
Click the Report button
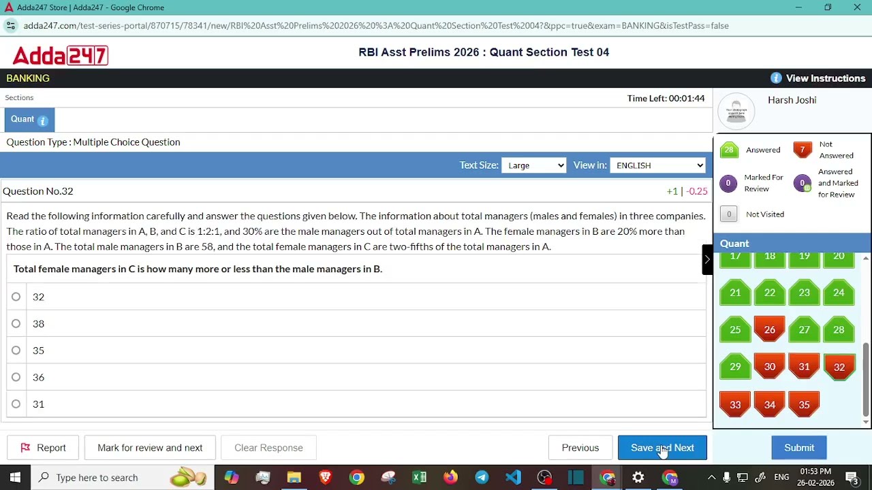[43, 448]
